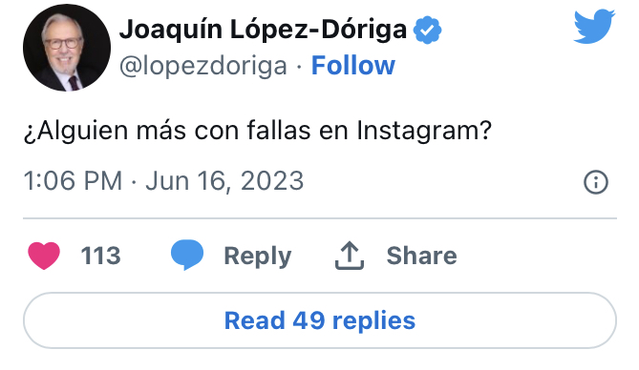
Task: Click the blue reply speech bubble icon
Action: [x=187, y=255]
